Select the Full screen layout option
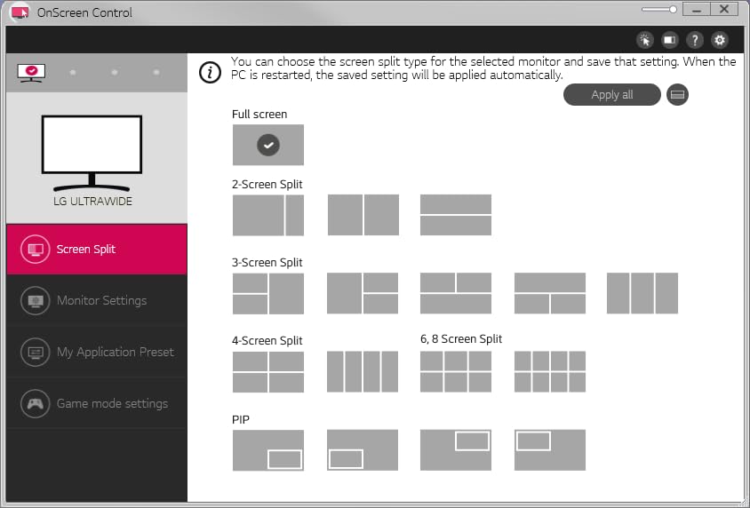 (x=267, y=145)
